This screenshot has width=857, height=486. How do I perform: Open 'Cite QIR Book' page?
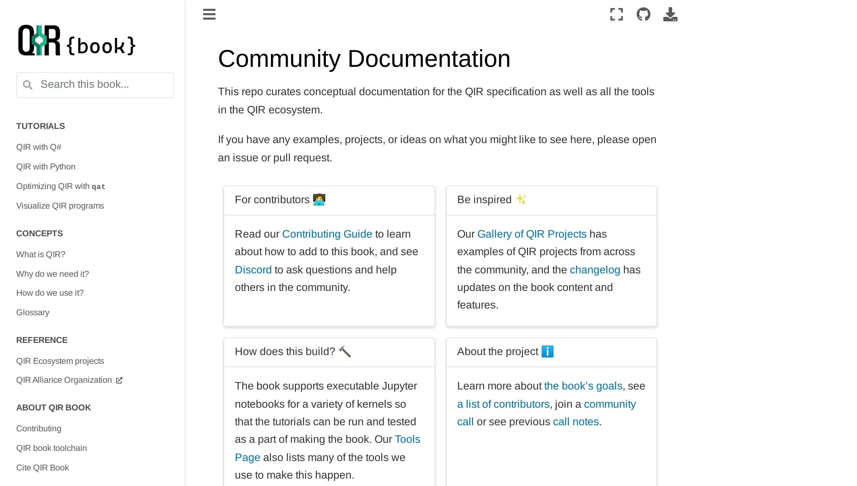pos(43,468)
